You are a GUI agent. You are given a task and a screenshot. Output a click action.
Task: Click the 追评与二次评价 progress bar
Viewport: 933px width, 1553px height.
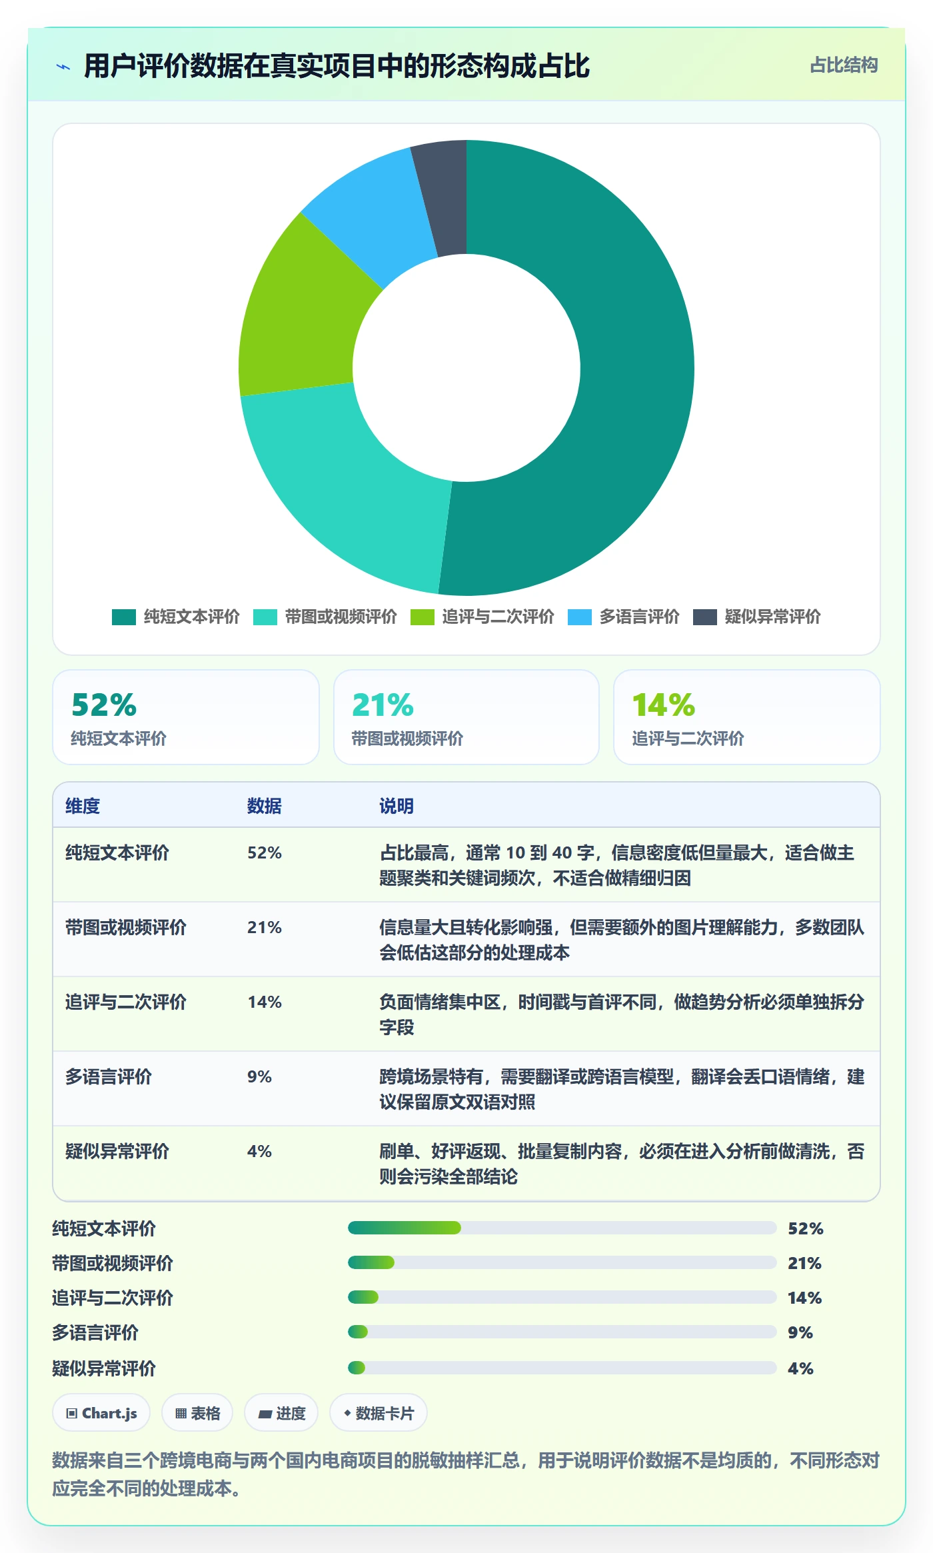[x=562, y=1297]
